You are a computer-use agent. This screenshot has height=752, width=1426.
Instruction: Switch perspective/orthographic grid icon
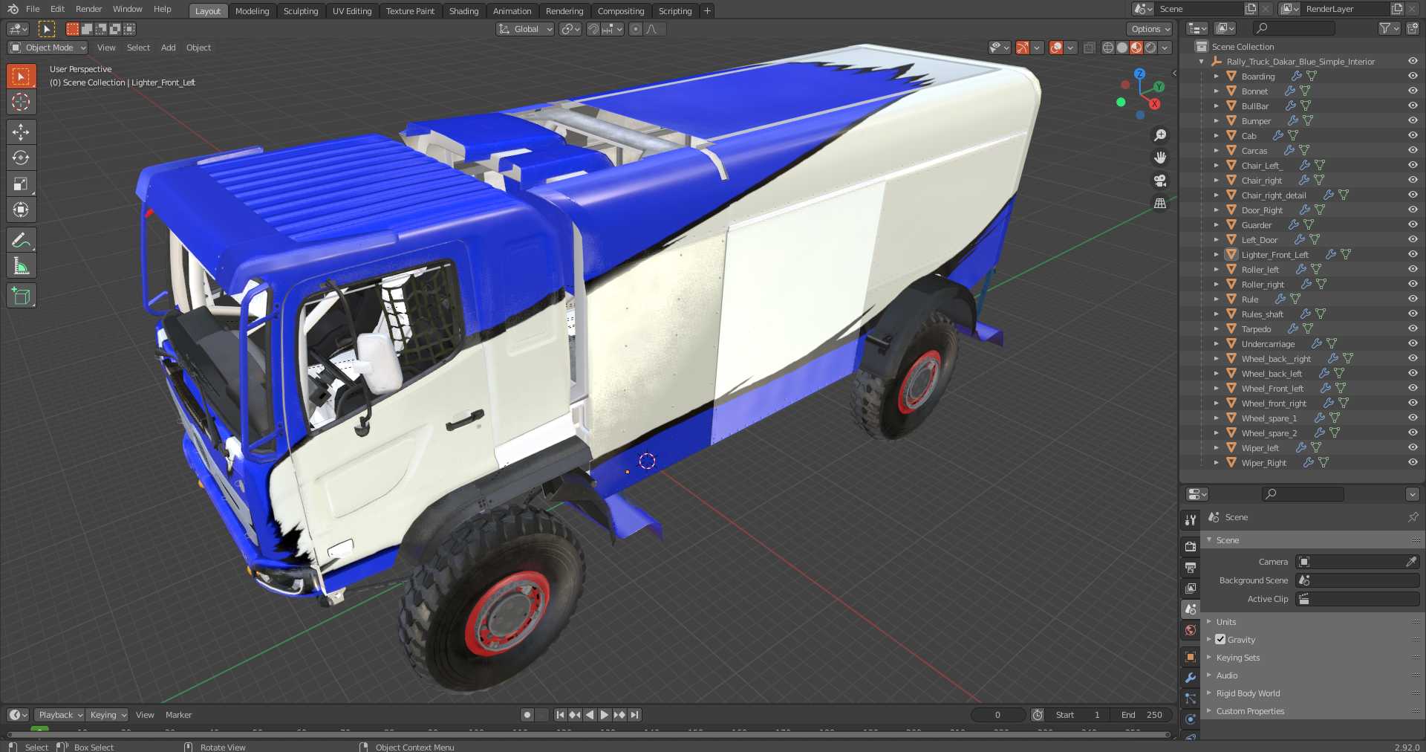(1159, 203)
